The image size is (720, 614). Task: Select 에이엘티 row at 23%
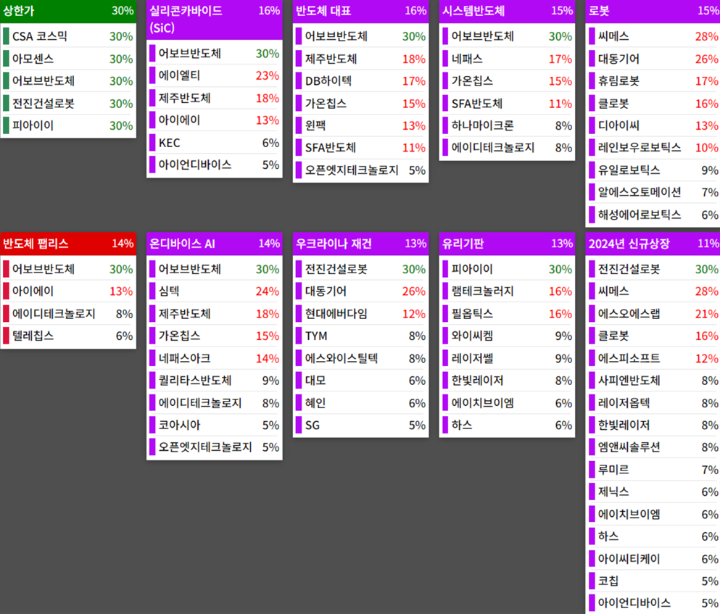coord(215,75)
